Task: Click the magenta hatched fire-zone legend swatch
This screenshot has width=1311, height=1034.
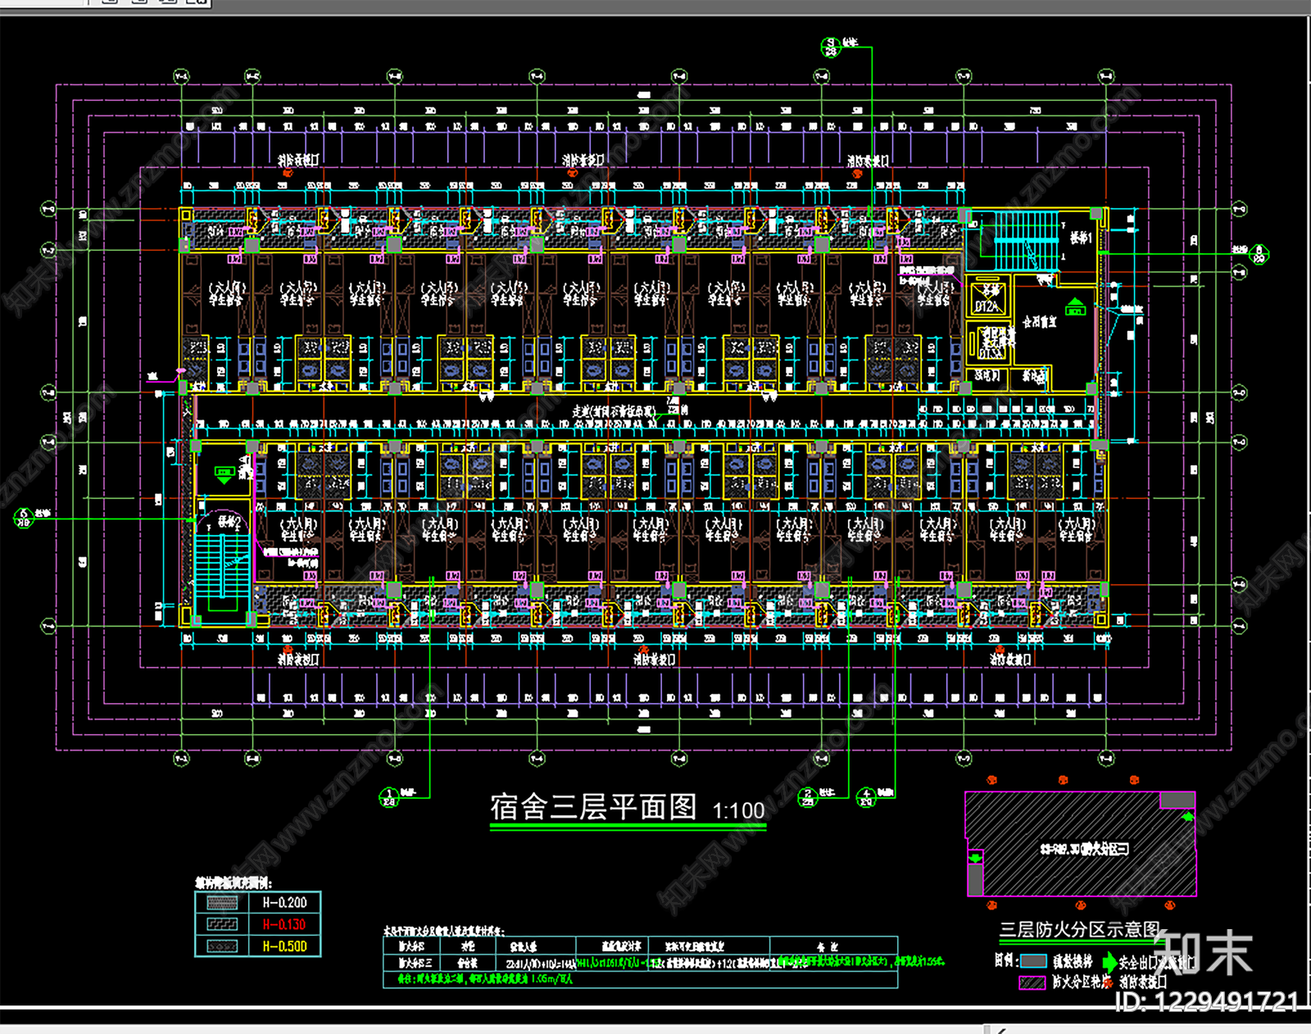Action: 1032,982
